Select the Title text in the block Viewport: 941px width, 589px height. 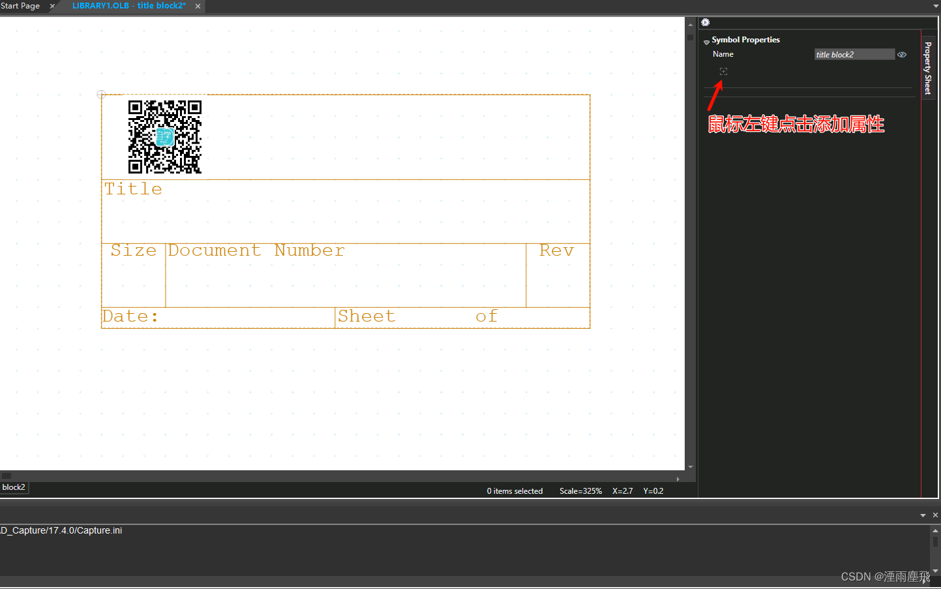point(133,189)
